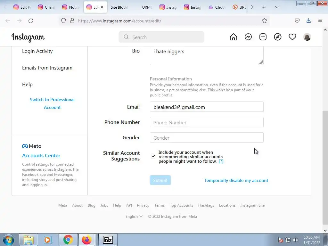Click the address bar URL

[119, 21]
